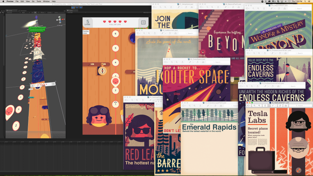
Task: Click level 6 node on game map
Action: [x=115, y=34]
